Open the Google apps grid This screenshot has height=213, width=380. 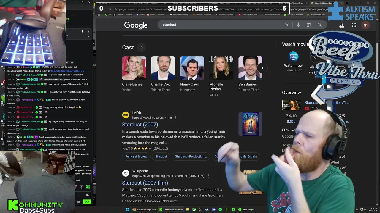tap(354, 25)
